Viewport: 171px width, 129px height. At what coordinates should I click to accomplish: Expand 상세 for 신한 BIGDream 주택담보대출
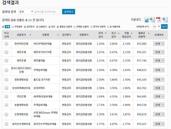(x=159, y=114)
